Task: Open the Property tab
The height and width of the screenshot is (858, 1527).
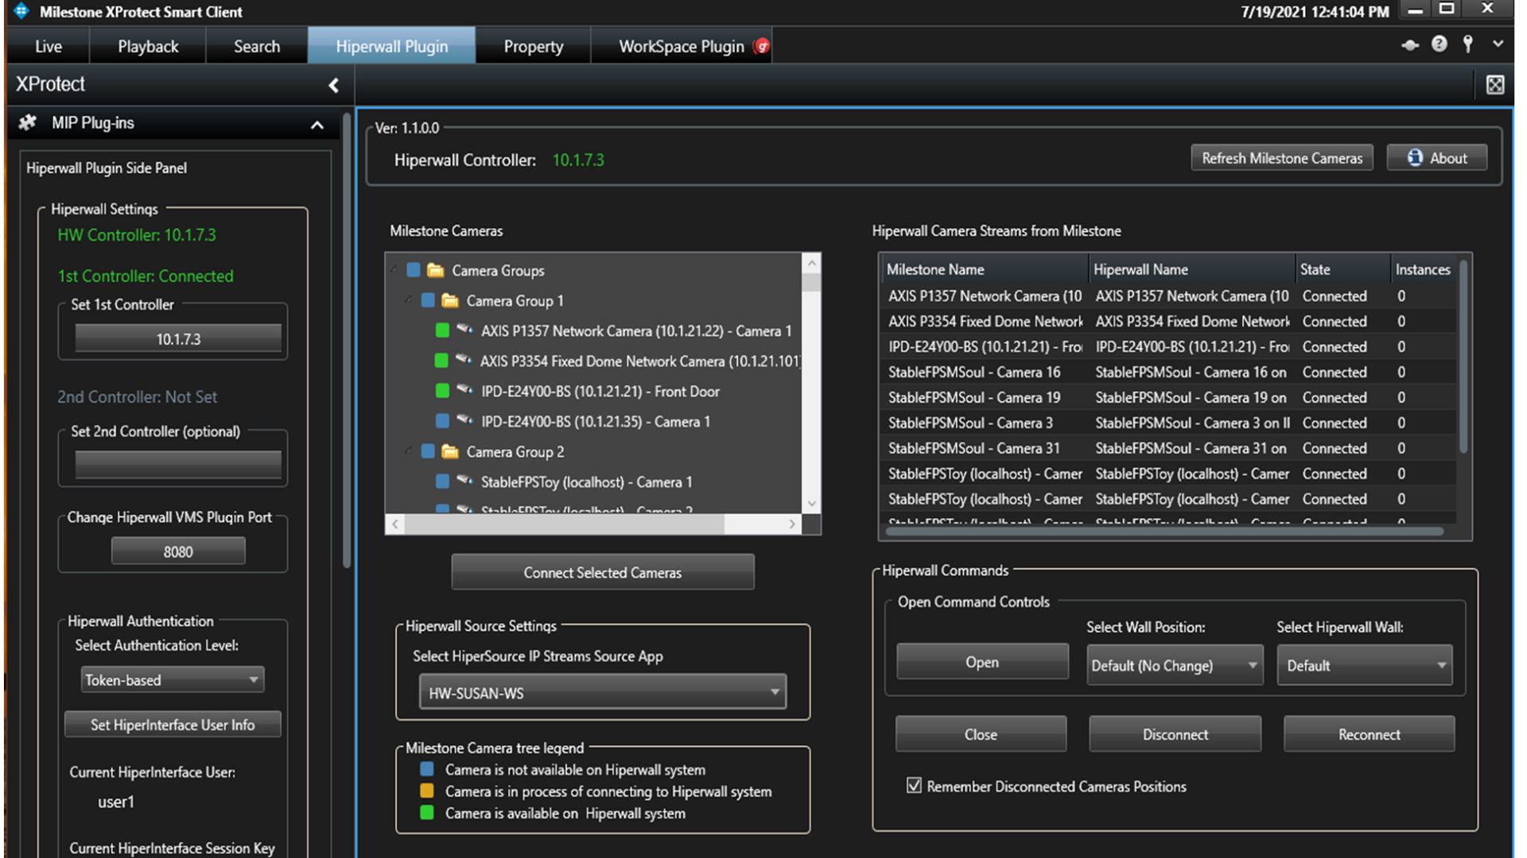Action: pos(533,46)
